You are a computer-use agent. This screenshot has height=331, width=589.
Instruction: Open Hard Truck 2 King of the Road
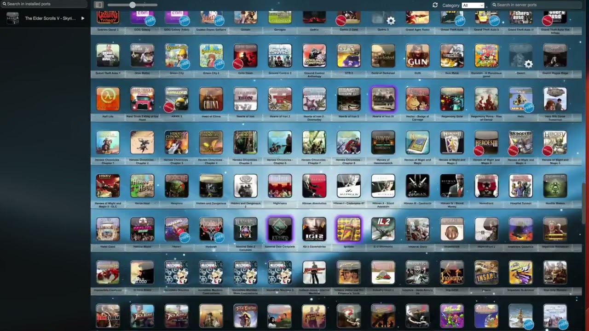click(x=142, y=99)
